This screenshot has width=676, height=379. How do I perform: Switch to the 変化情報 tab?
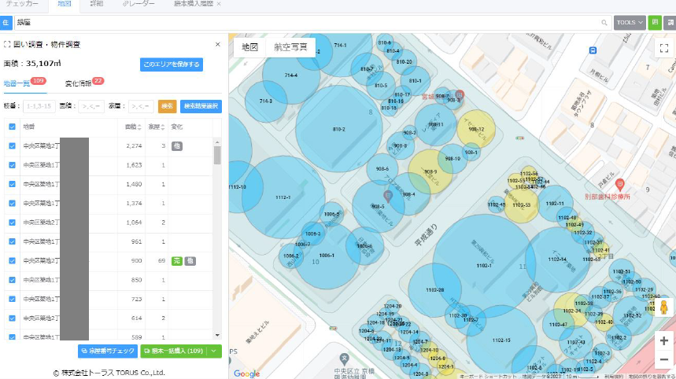[x=79, y=83]
